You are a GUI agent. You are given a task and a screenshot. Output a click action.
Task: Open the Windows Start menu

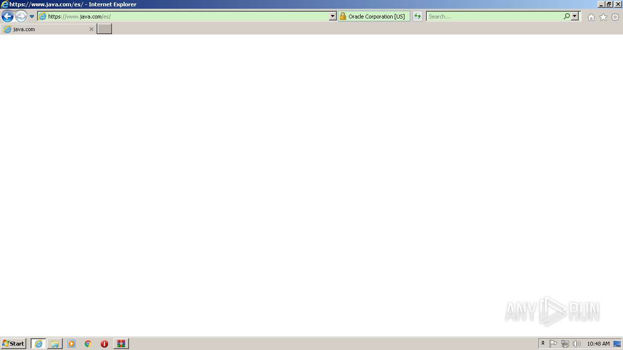point(14,343)
